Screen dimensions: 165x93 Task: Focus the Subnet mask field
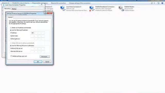[38, 36]
